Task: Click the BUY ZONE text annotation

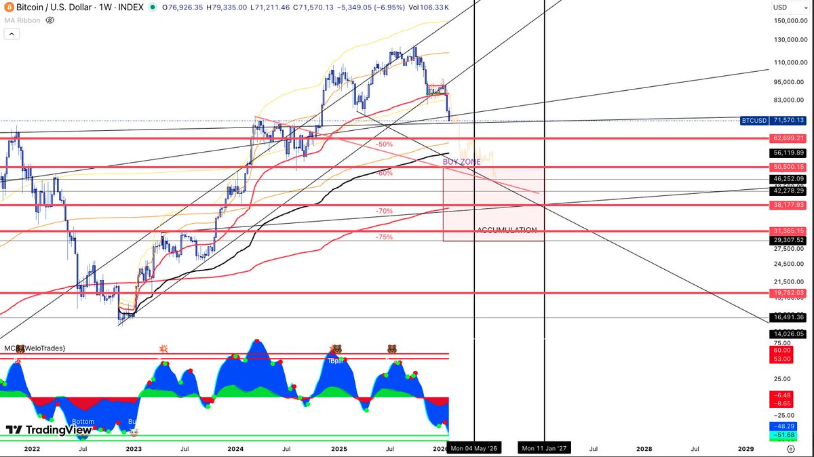Action: point(462,162)
